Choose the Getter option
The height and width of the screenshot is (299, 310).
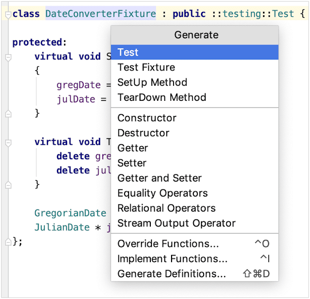coord(195,148)
